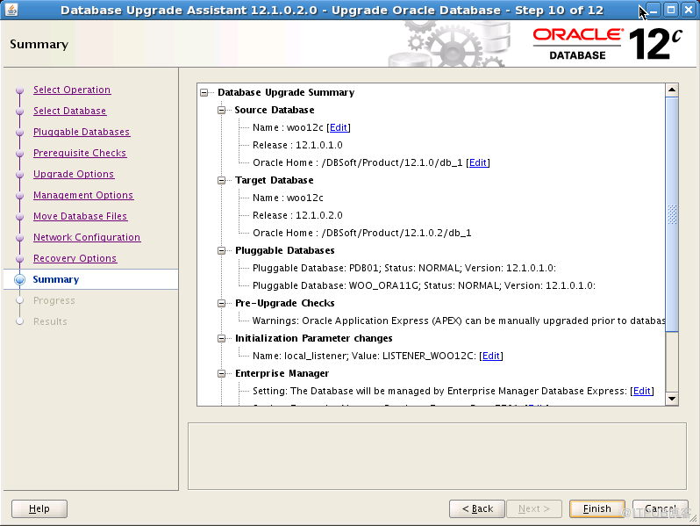Viewport: 700px width, 526px height.
Task: Select the Initialization Parameter changes heading
Action: click(x=314, y=339)
